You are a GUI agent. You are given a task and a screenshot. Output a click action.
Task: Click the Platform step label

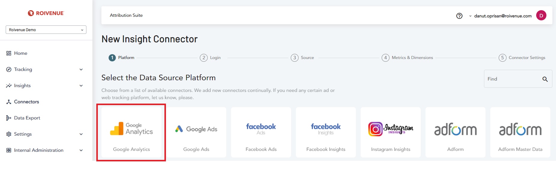[x=126, y=57]
